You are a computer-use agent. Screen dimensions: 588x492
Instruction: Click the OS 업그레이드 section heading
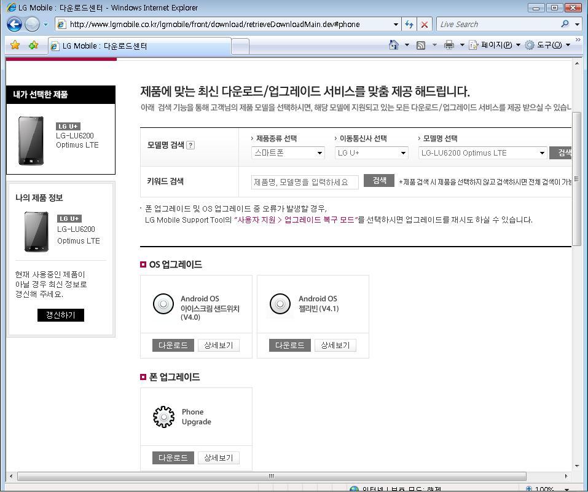176,264
